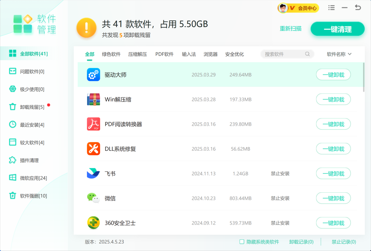Click the 驱动大师 gear app icon
This screenshot has width=371, height=251.
coord(93,75)
